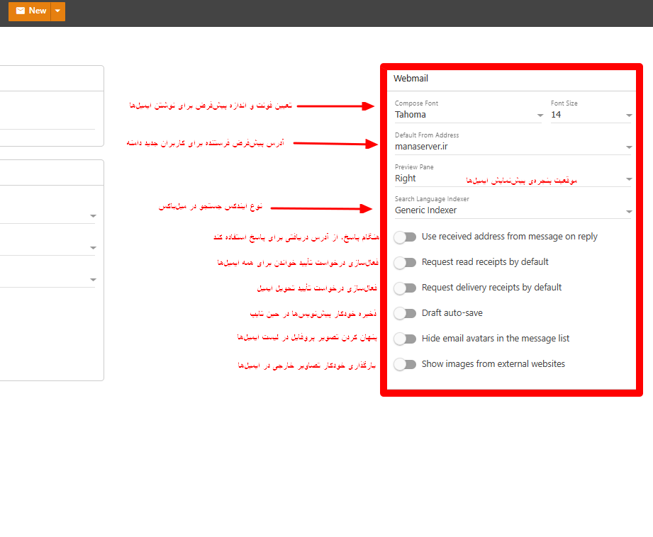Click the manaserver.ir address value

421,147
